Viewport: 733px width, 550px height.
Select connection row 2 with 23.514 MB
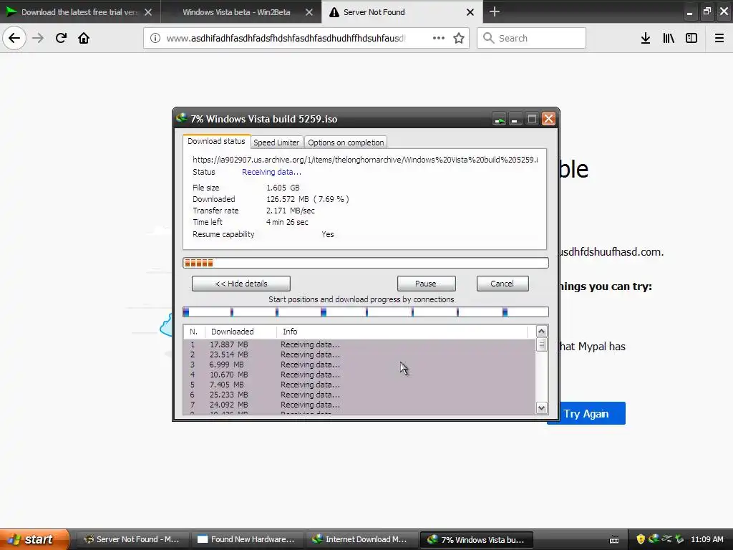[359, 354]
